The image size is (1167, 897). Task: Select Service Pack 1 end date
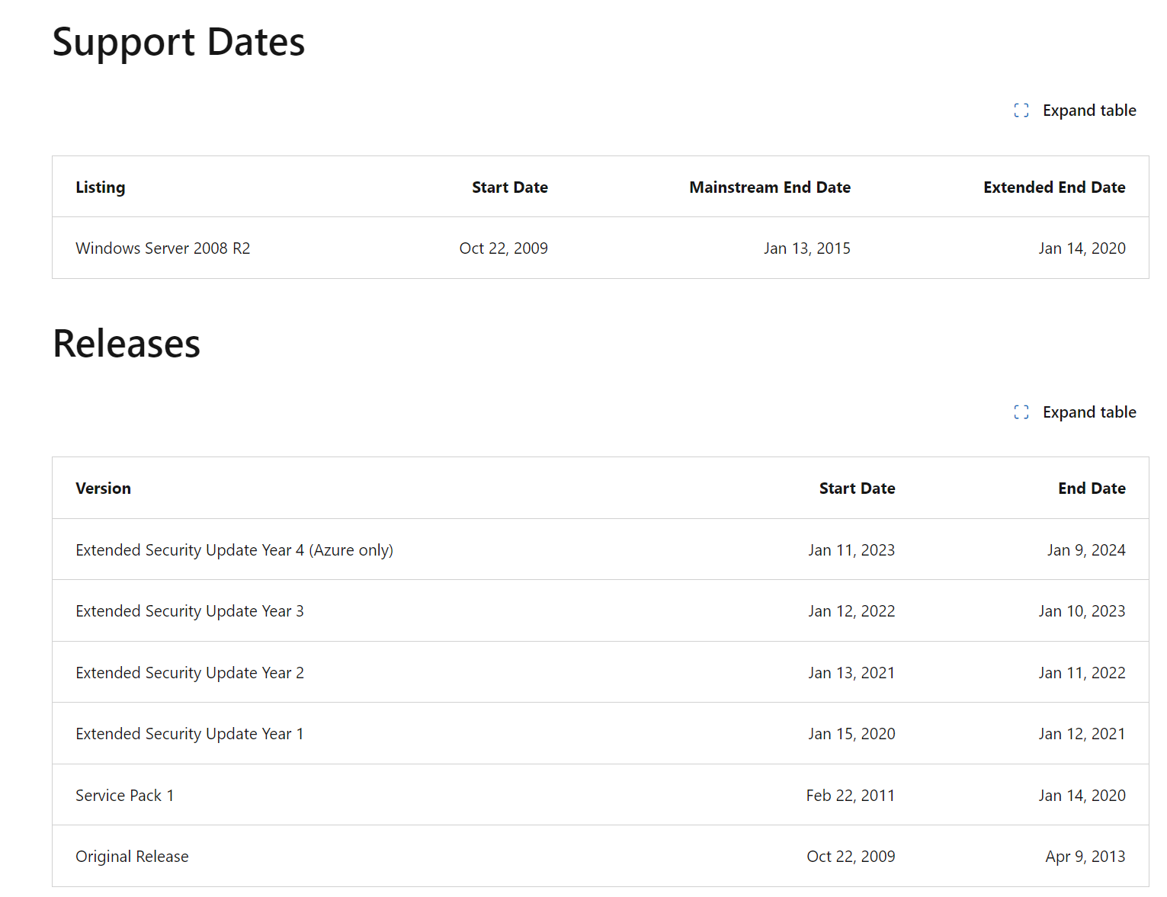pyautogui.click(x=1082, y=796)
